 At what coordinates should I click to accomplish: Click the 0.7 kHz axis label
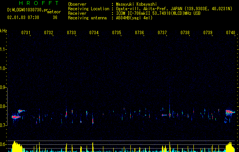click(3, 125)
